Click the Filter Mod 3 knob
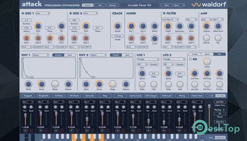Image resolution: width=247 pixels, height=141 pixels. coord(191,38)
